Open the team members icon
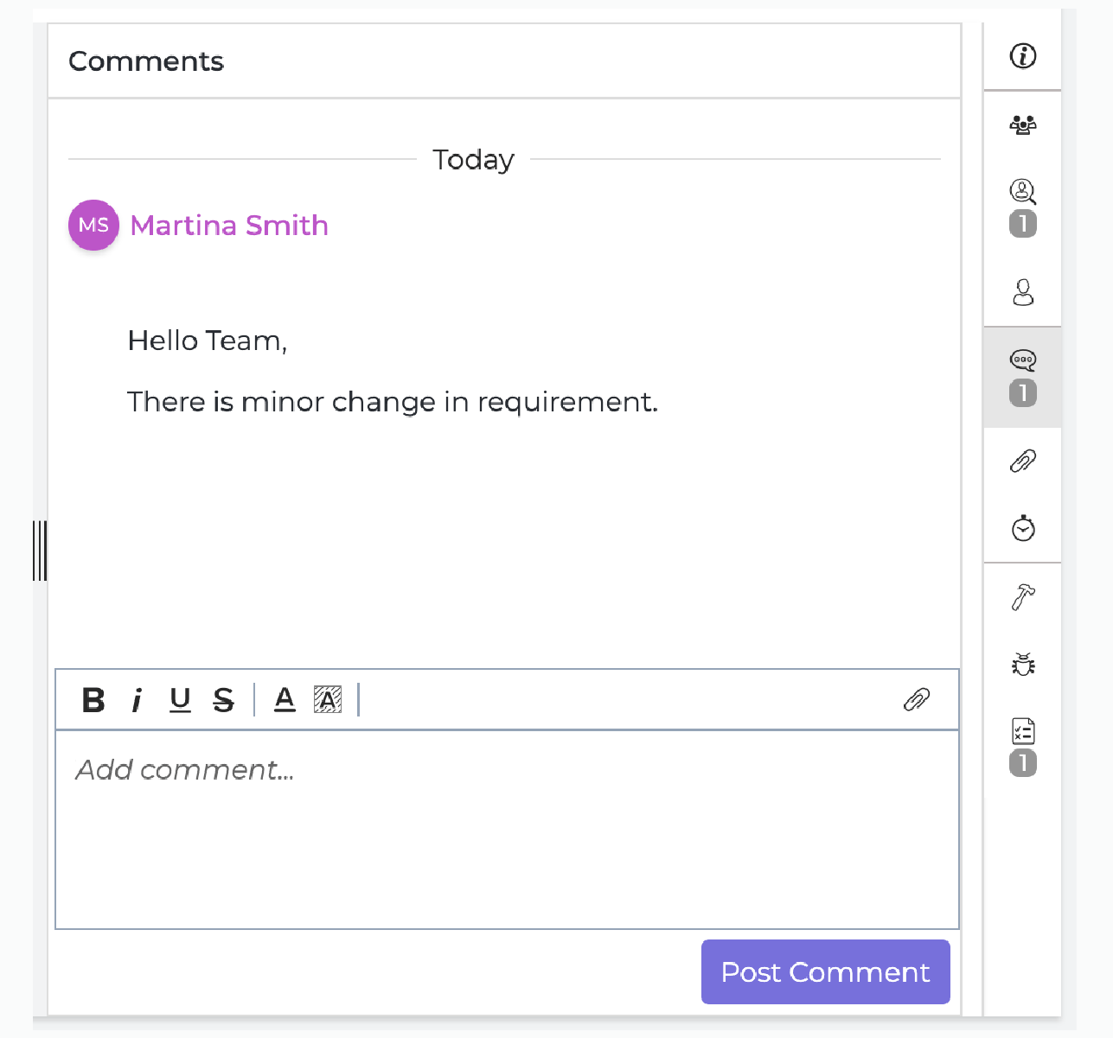Screen dimensions: 1113x1038 click(1023, 124)
